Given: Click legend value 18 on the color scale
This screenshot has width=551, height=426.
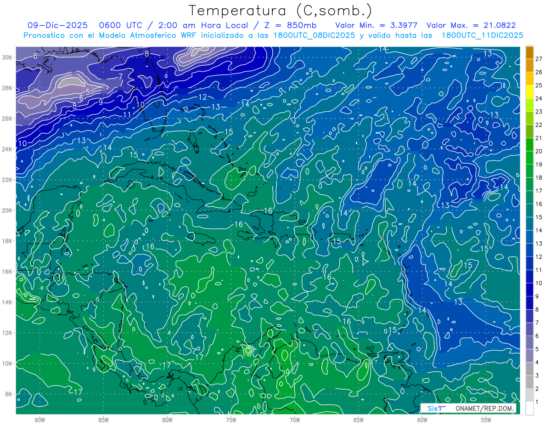Looking at the screenshot, I should pyautogui.click(x=539, y=177).
